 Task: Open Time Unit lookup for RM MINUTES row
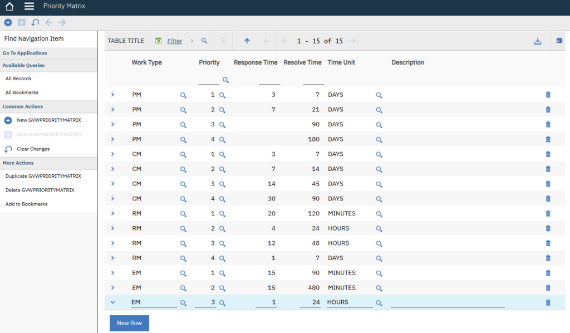pos(379,214)
